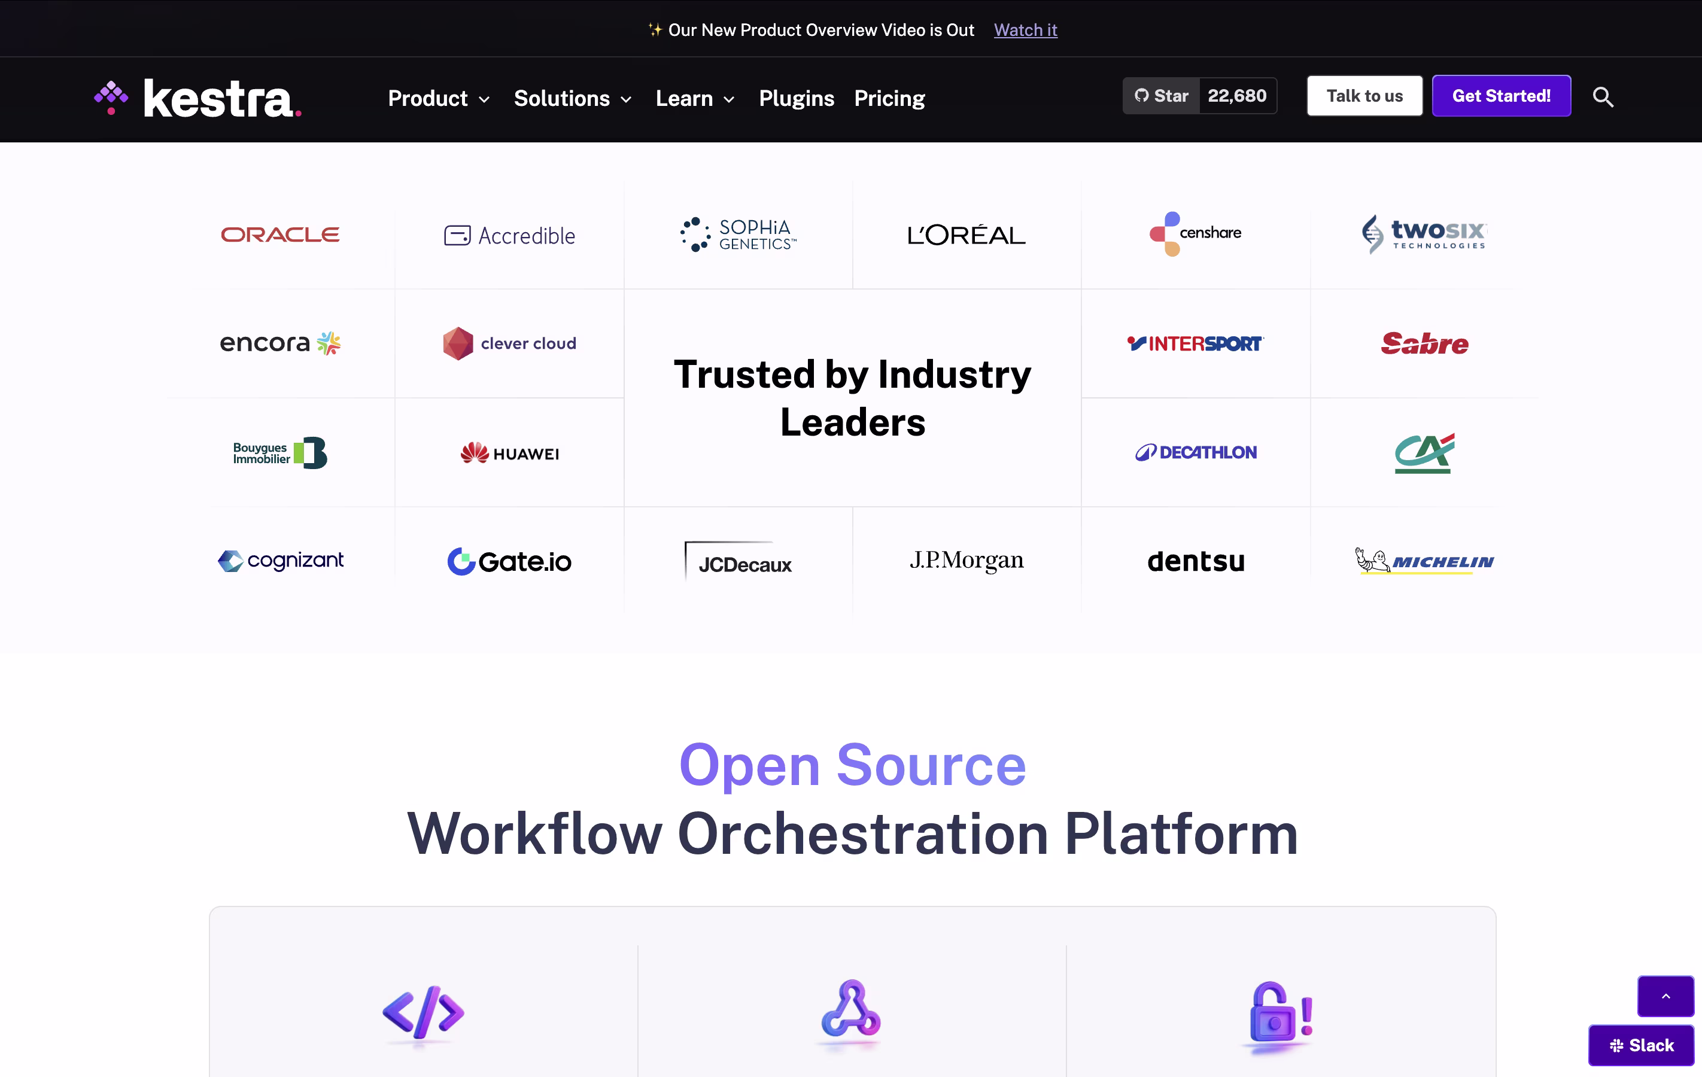Image resolution: width=1702 pixels, height=1077 pixels.
Task: Open the Plugins menu item
Action: click(796, 98)
